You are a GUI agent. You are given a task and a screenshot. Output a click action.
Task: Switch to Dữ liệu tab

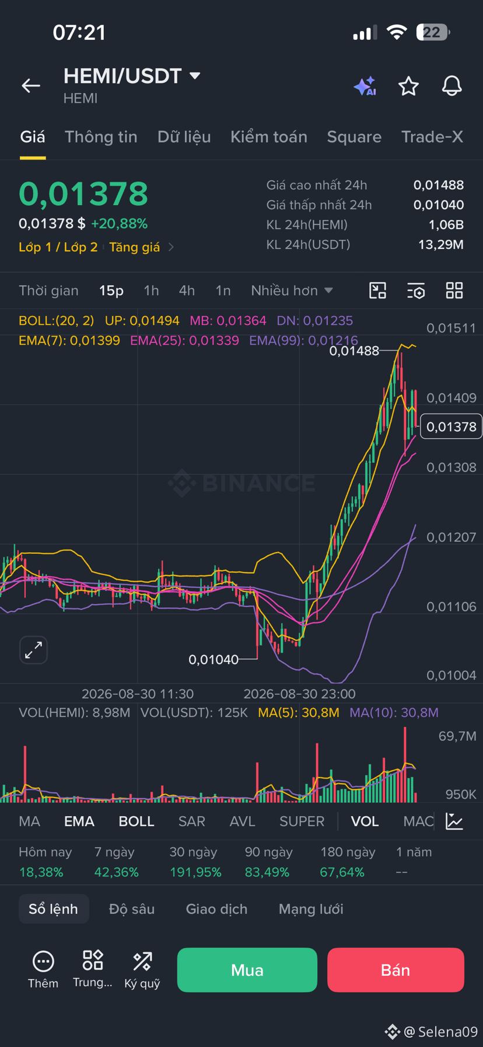tap(184, 137)
